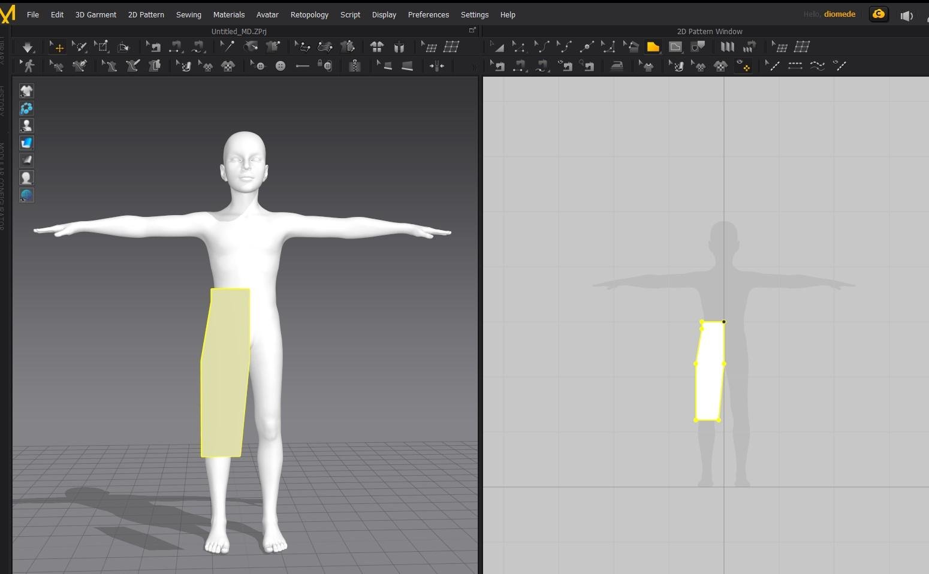Select the Iron tool in 2D toolbar

617,66
